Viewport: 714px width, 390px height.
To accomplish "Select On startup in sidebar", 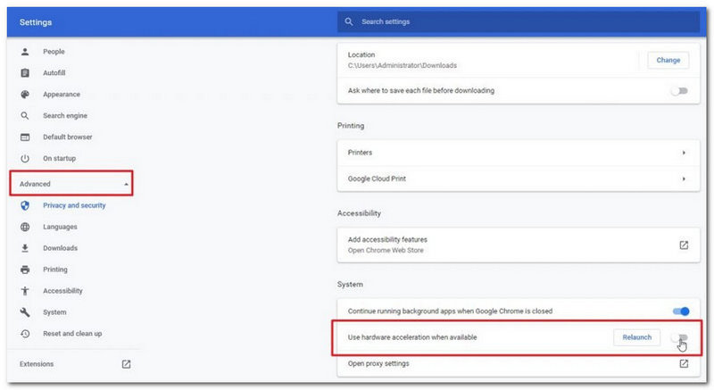I will (59, 158).
